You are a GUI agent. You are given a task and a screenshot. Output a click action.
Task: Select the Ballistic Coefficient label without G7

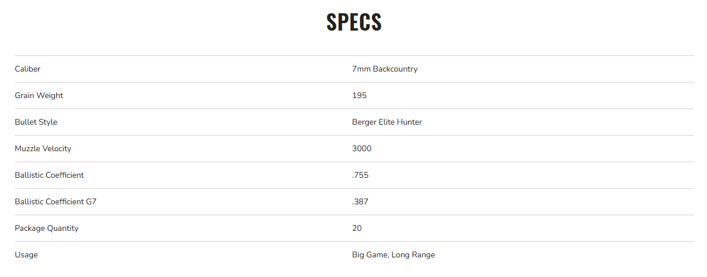coord(49,175)
